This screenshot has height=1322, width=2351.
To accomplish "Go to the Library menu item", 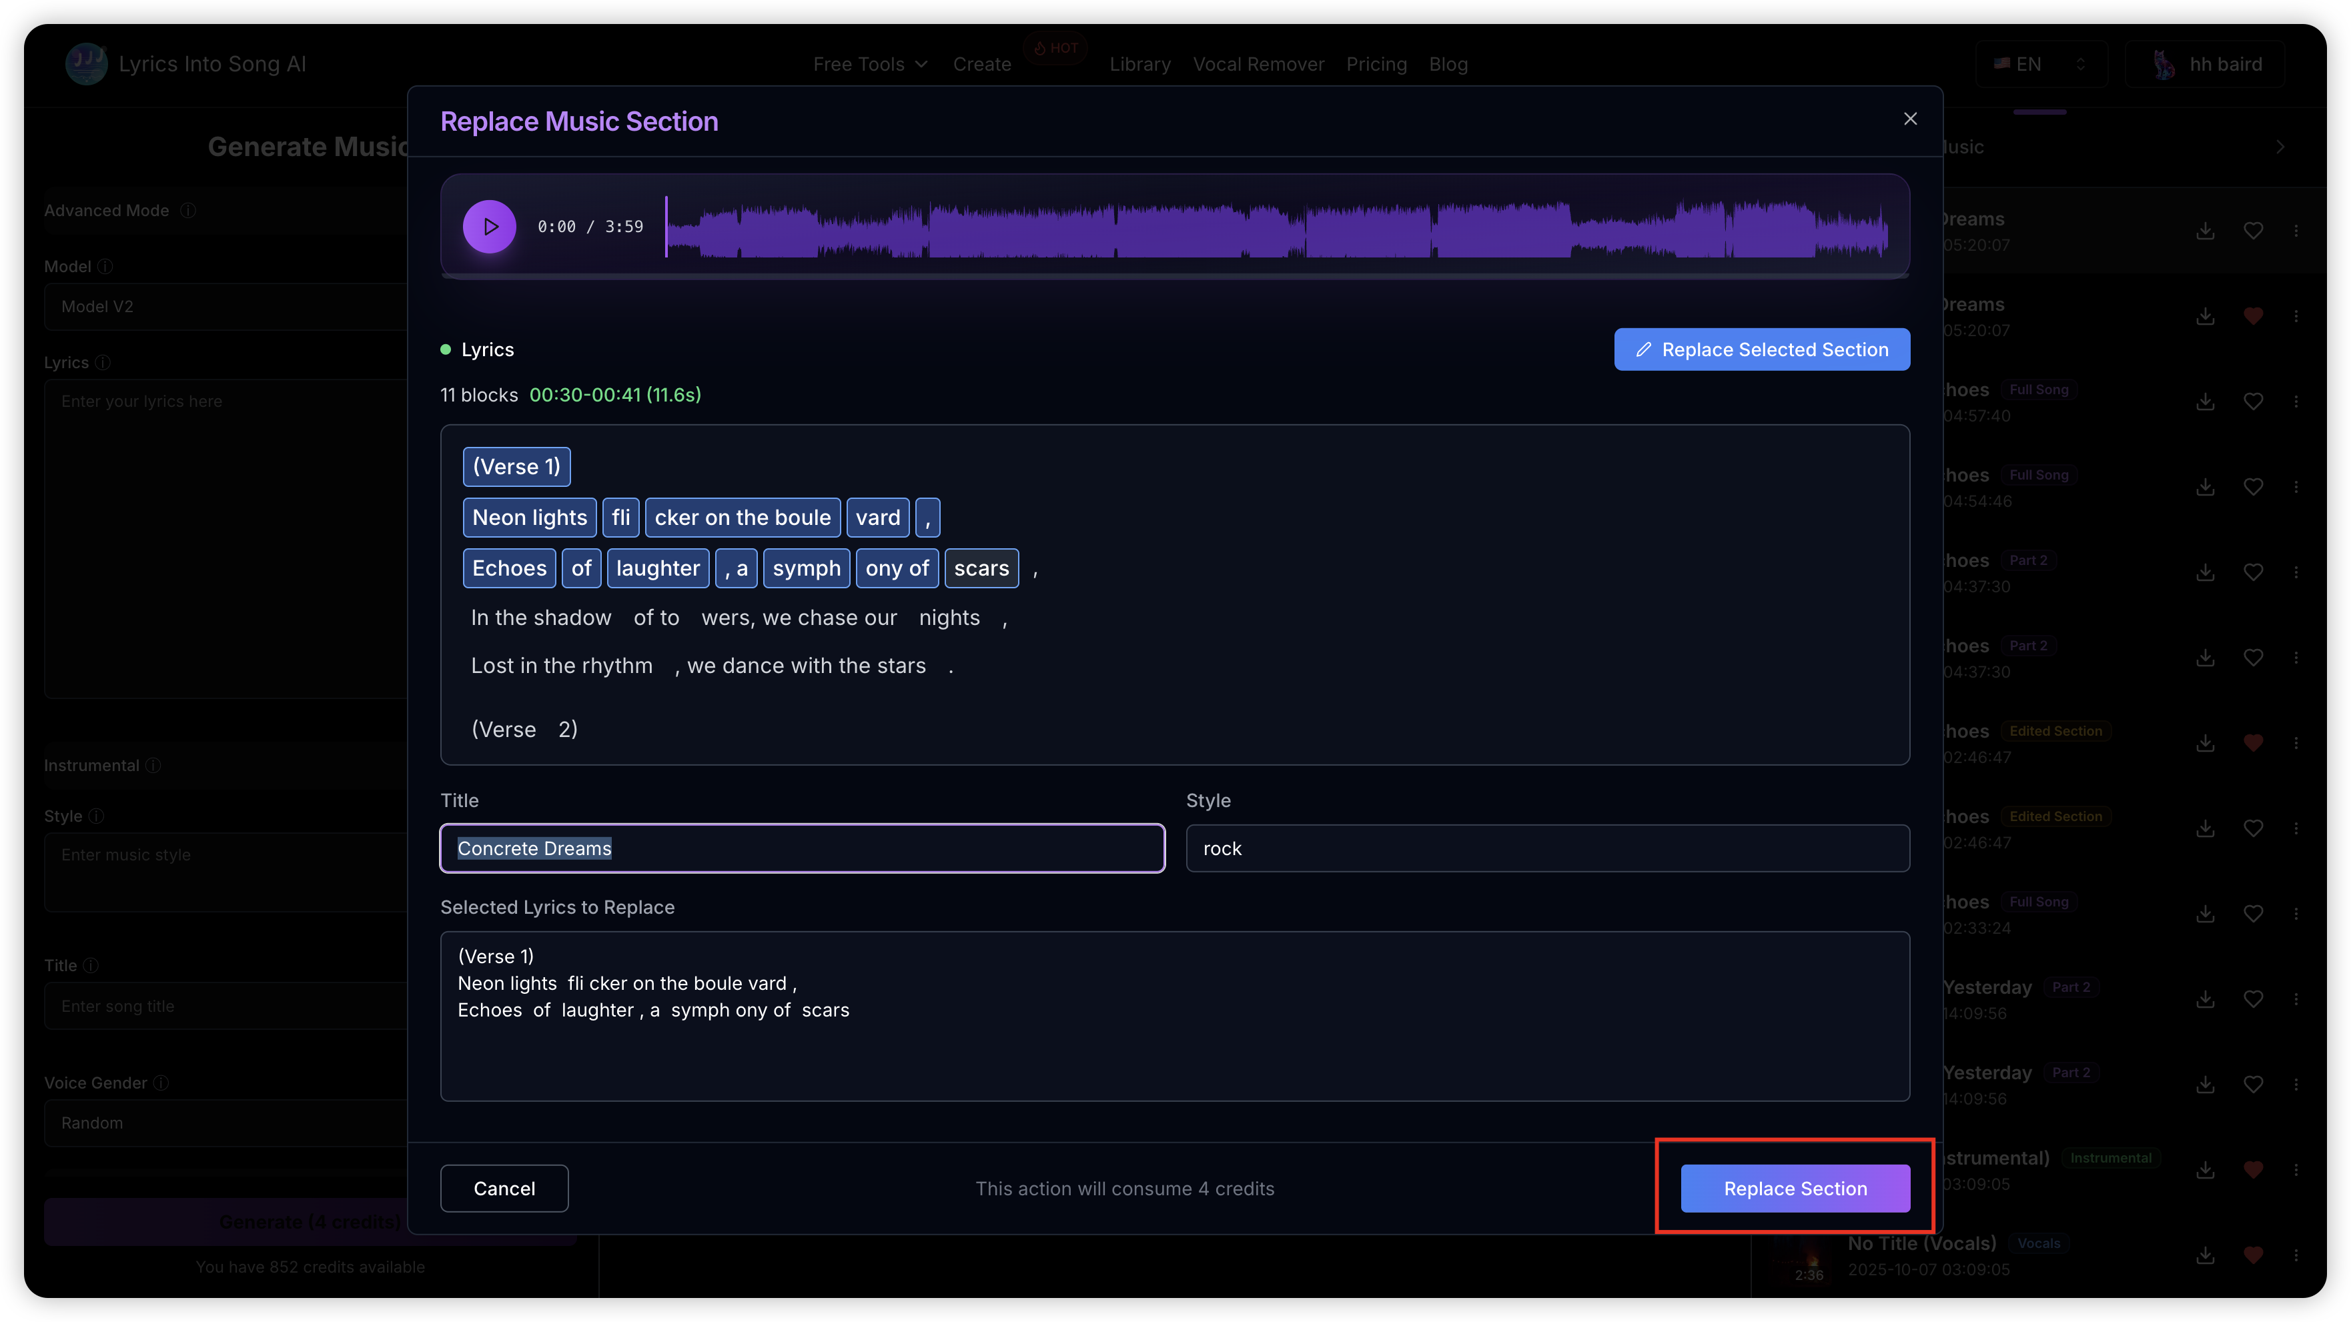I will 1140,64.
